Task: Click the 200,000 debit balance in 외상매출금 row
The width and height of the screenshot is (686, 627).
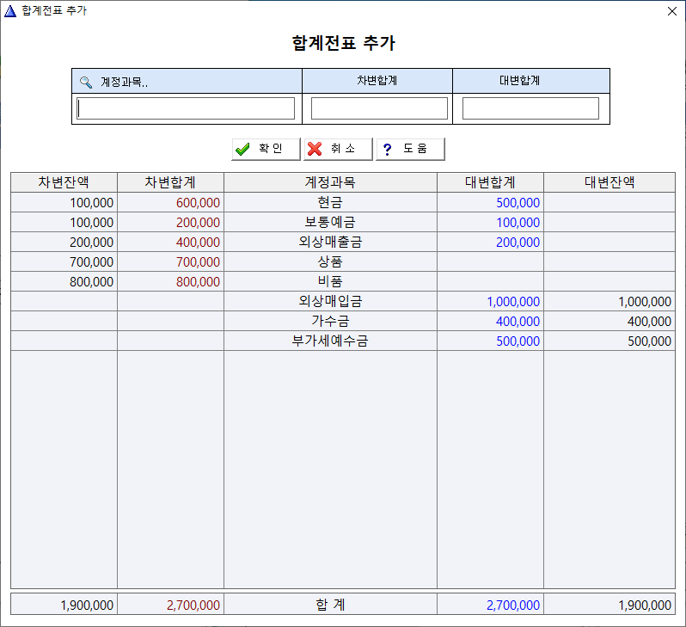Action: pos(91,243)
